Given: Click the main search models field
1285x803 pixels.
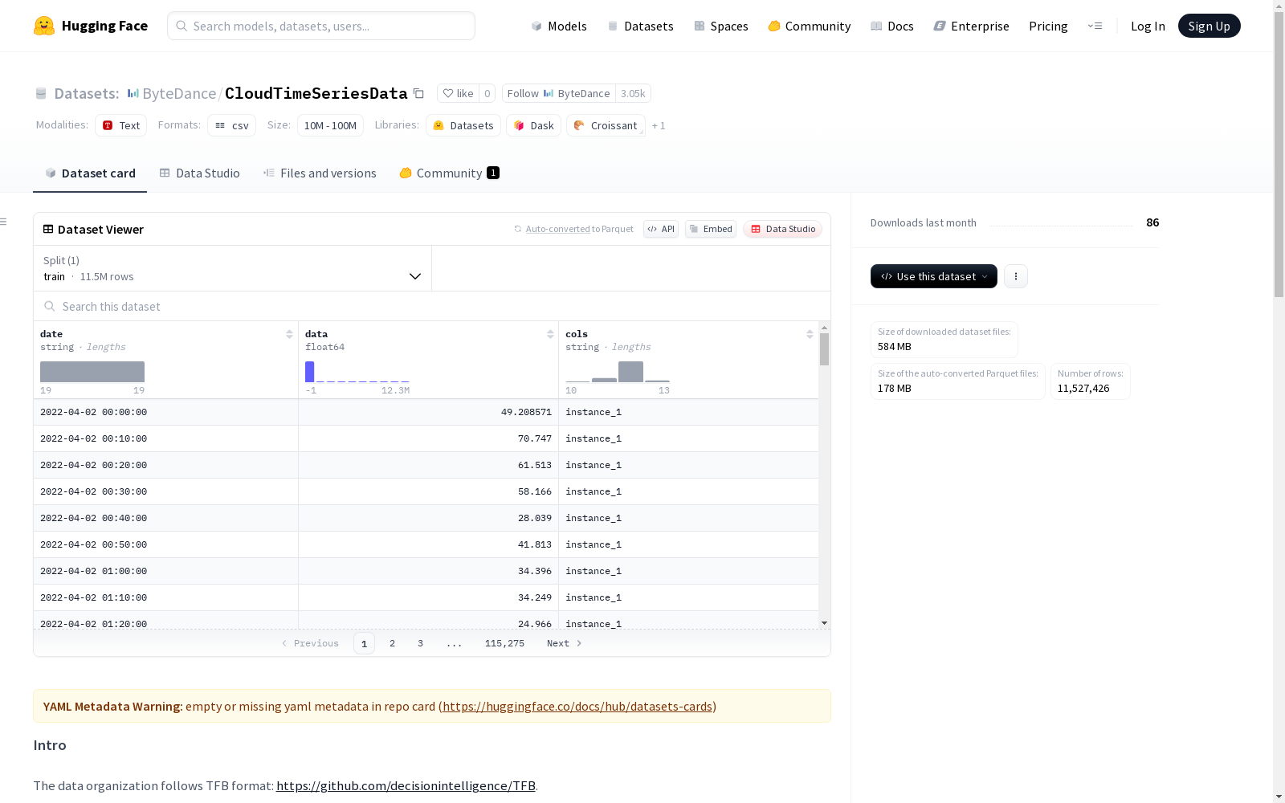Looking at the screenshot, I should [x=321, y=26].
